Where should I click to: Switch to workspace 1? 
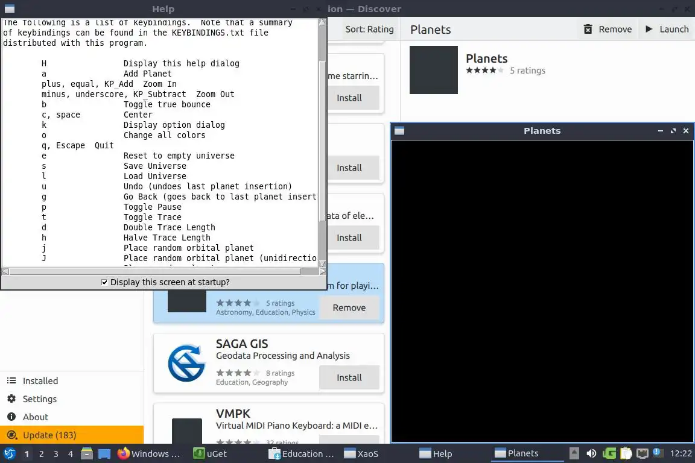pos(27,453)
